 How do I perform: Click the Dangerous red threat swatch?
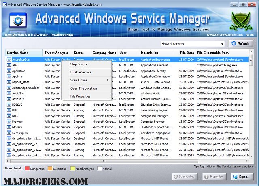coord(27,169)
